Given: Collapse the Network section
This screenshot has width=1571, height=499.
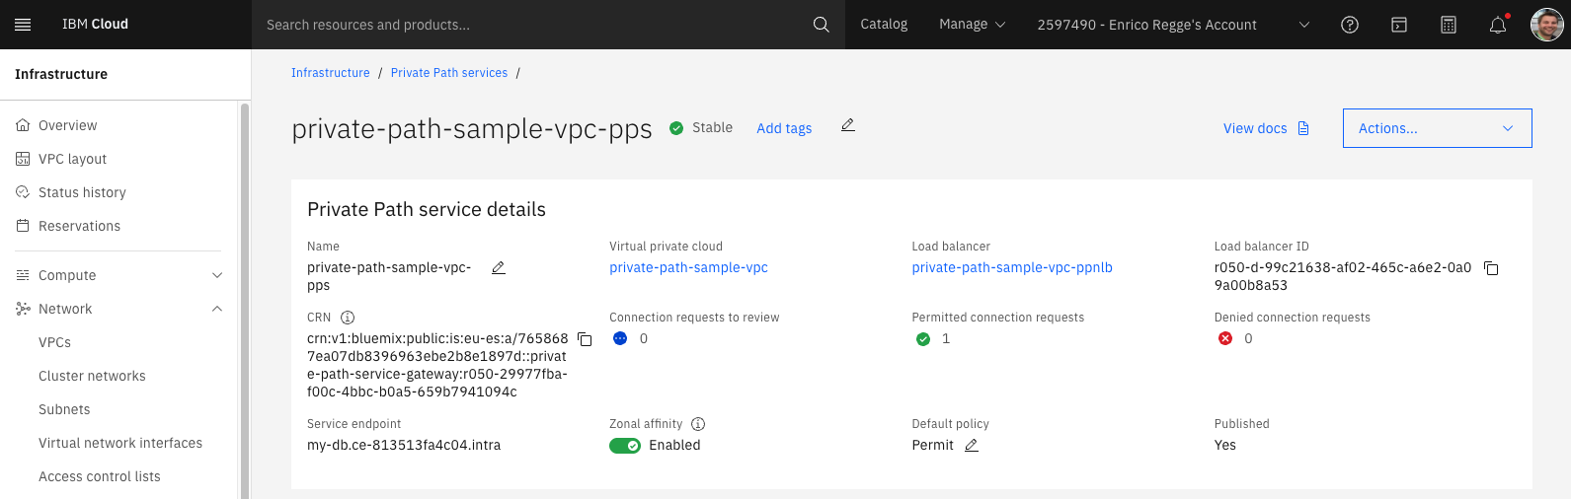Looking at the screenshot, I should coord(217,309).
